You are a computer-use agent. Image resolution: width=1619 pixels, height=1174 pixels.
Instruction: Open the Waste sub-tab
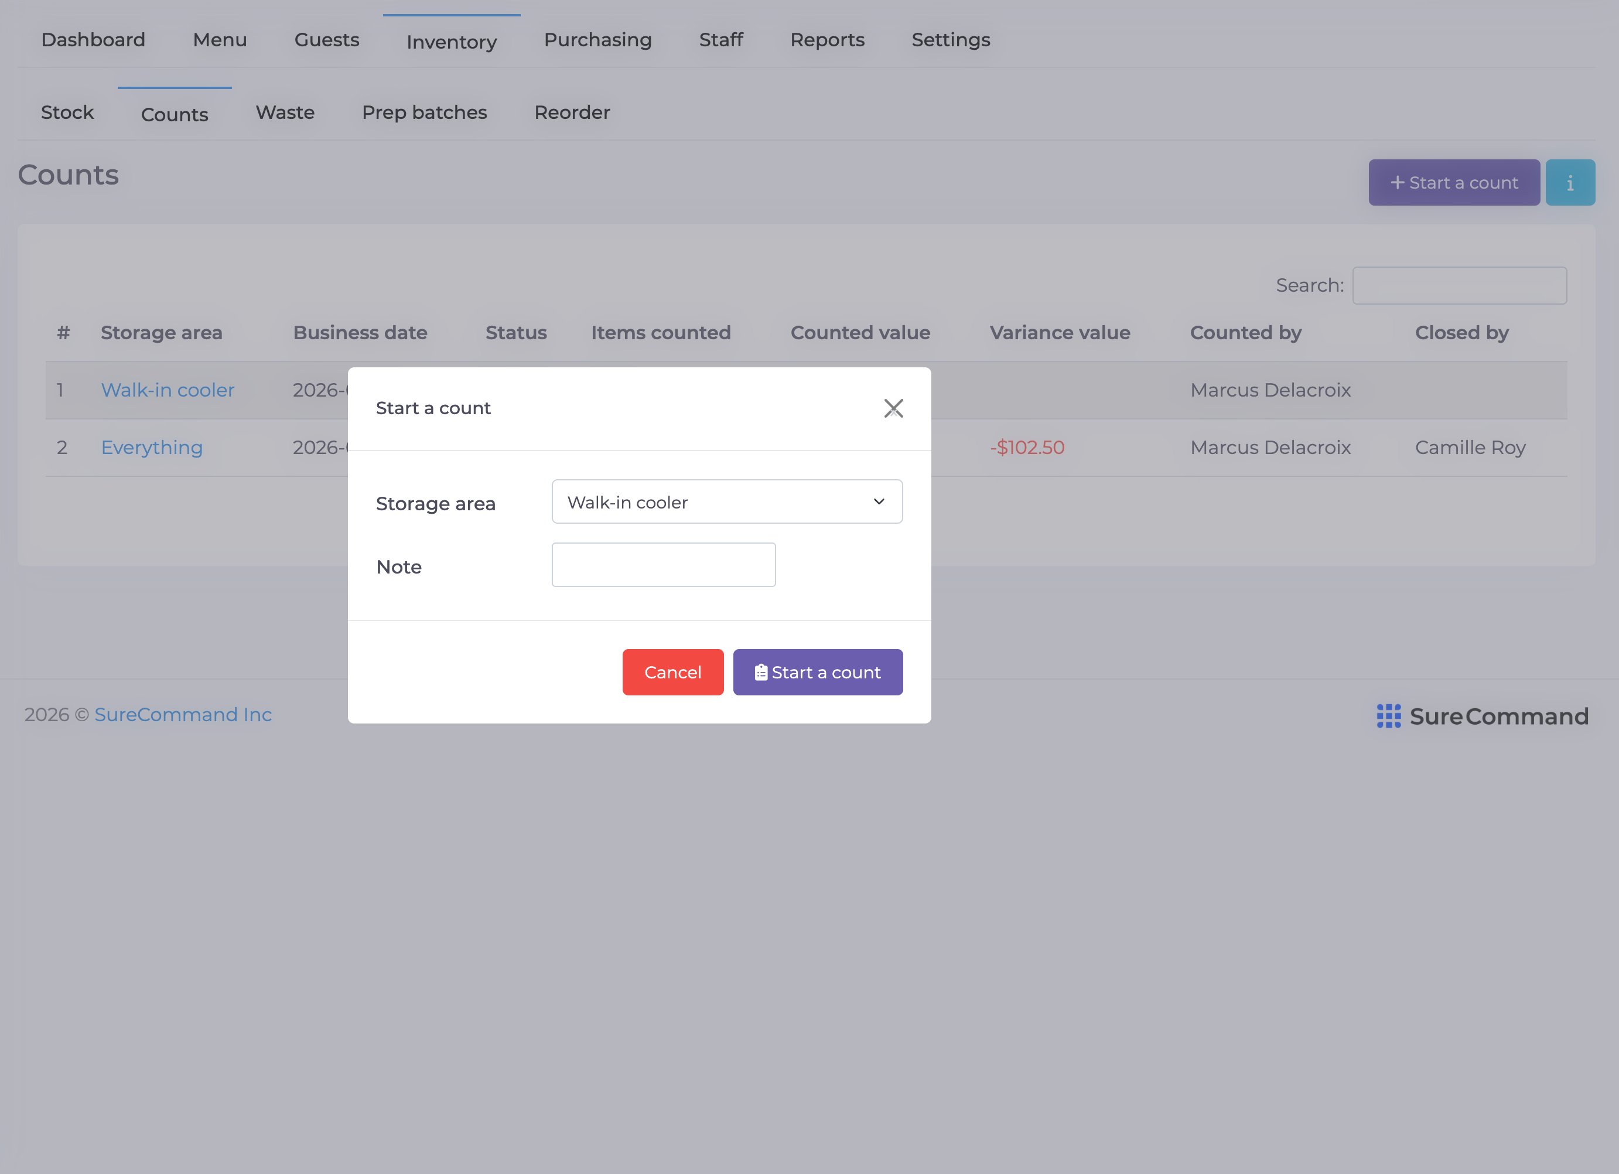pyautogui.click(x=285, y=113)
